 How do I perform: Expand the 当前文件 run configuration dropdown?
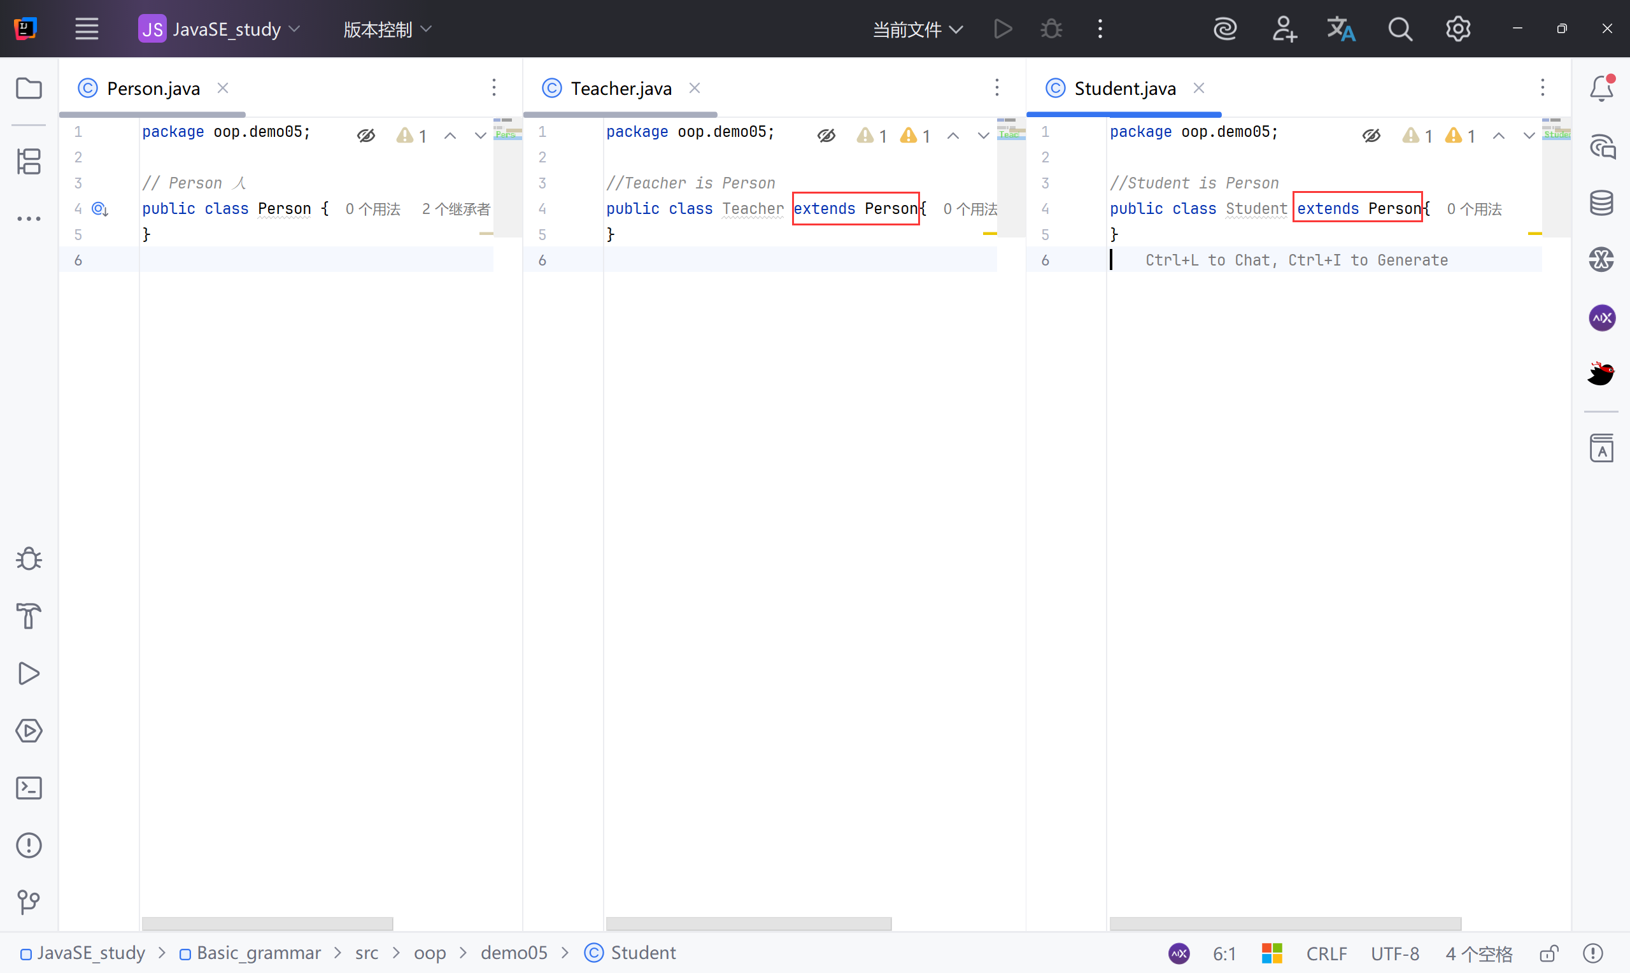(x=918, y=29)
